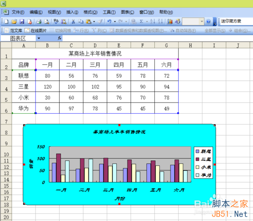The height and width of the screenshot is (221, 253).
Task: Click the 列(C) toolbar button
Action: (99, 30)
